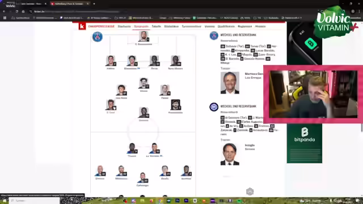Open Pacho's player photo
Viewport: 363px width, 204px height.
[154, 61]
